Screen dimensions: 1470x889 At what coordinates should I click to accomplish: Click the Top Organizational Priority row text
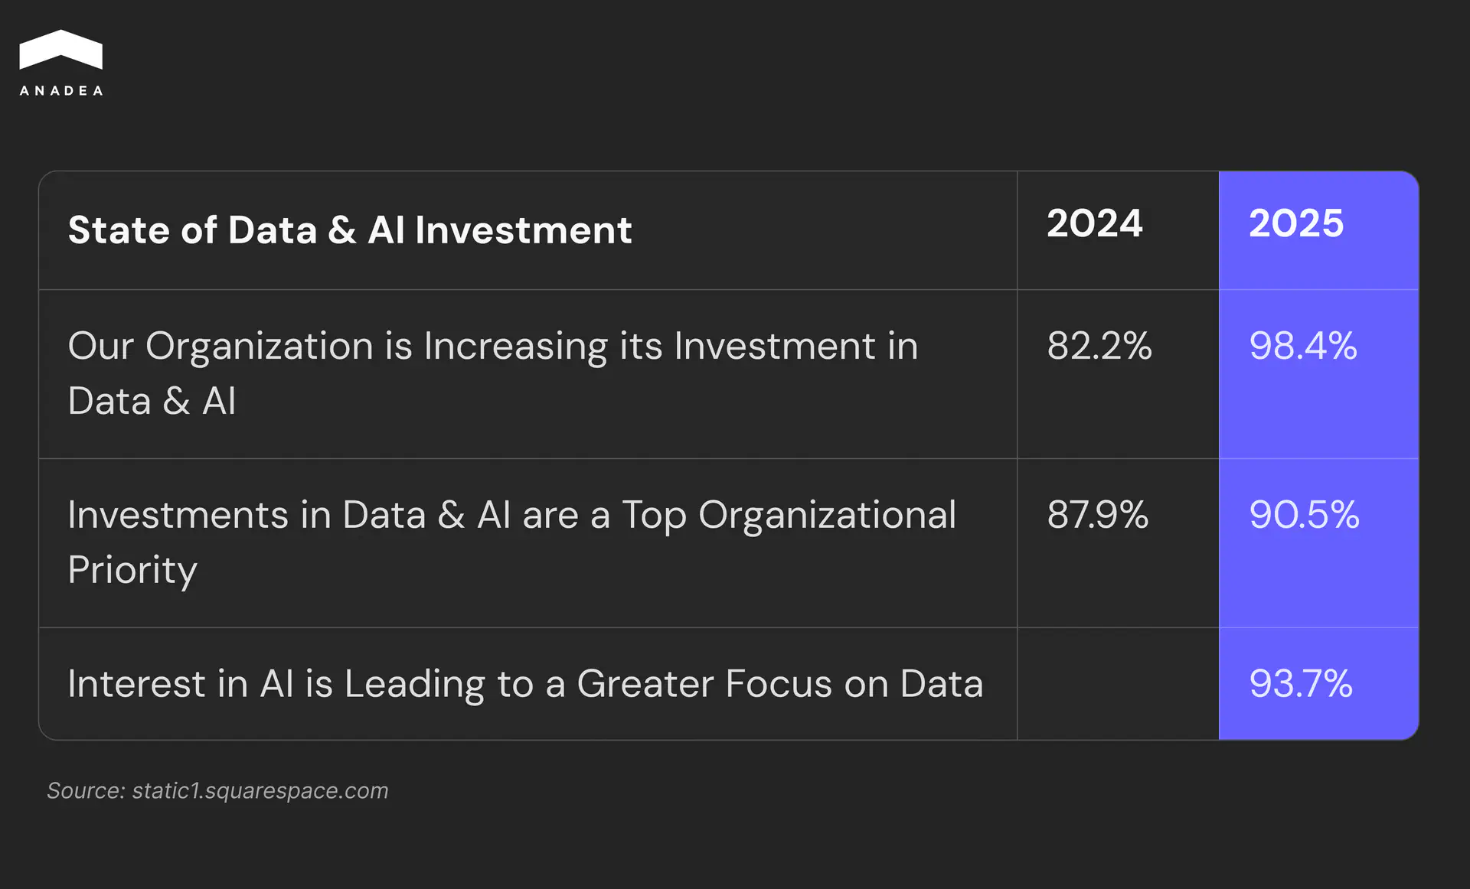coord(511,515)
